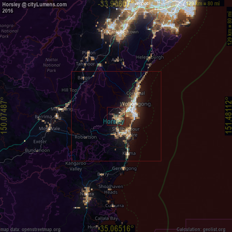Click the Kangaroo Valley label
The width and height of the screenshot is (232, 232).
pos(76,166)
